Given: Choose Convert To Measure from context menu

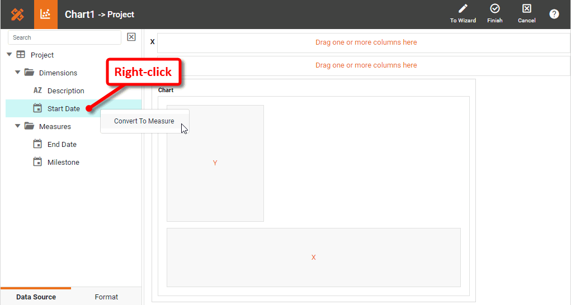Looking at the screenshot, I should pyautogui.click(x=144, y=121).
